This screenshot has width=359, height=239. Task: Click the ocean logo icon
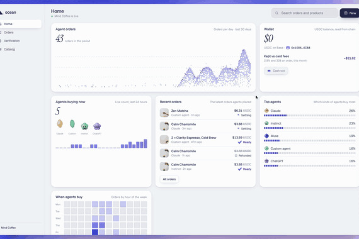1,13
